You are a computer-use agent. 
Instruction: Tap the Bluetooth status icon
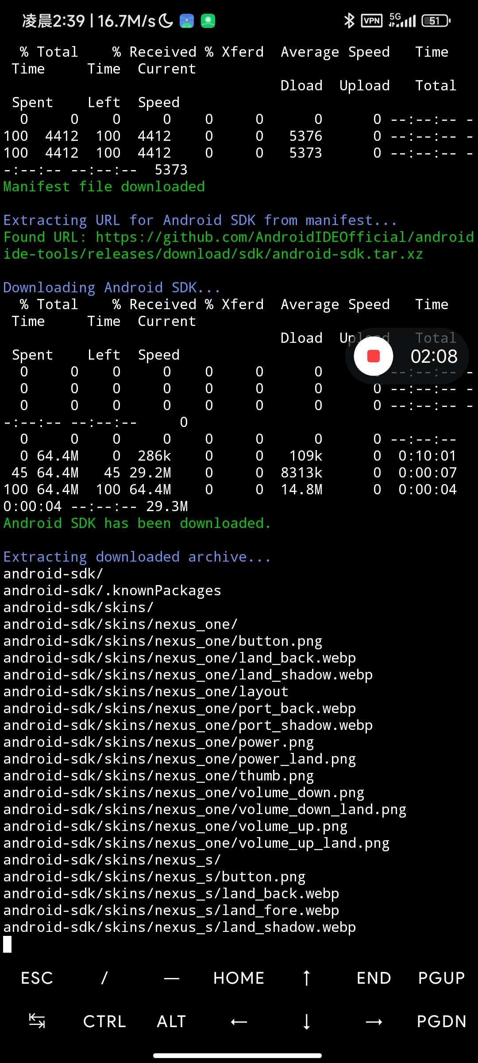click(x=349, y=21)
